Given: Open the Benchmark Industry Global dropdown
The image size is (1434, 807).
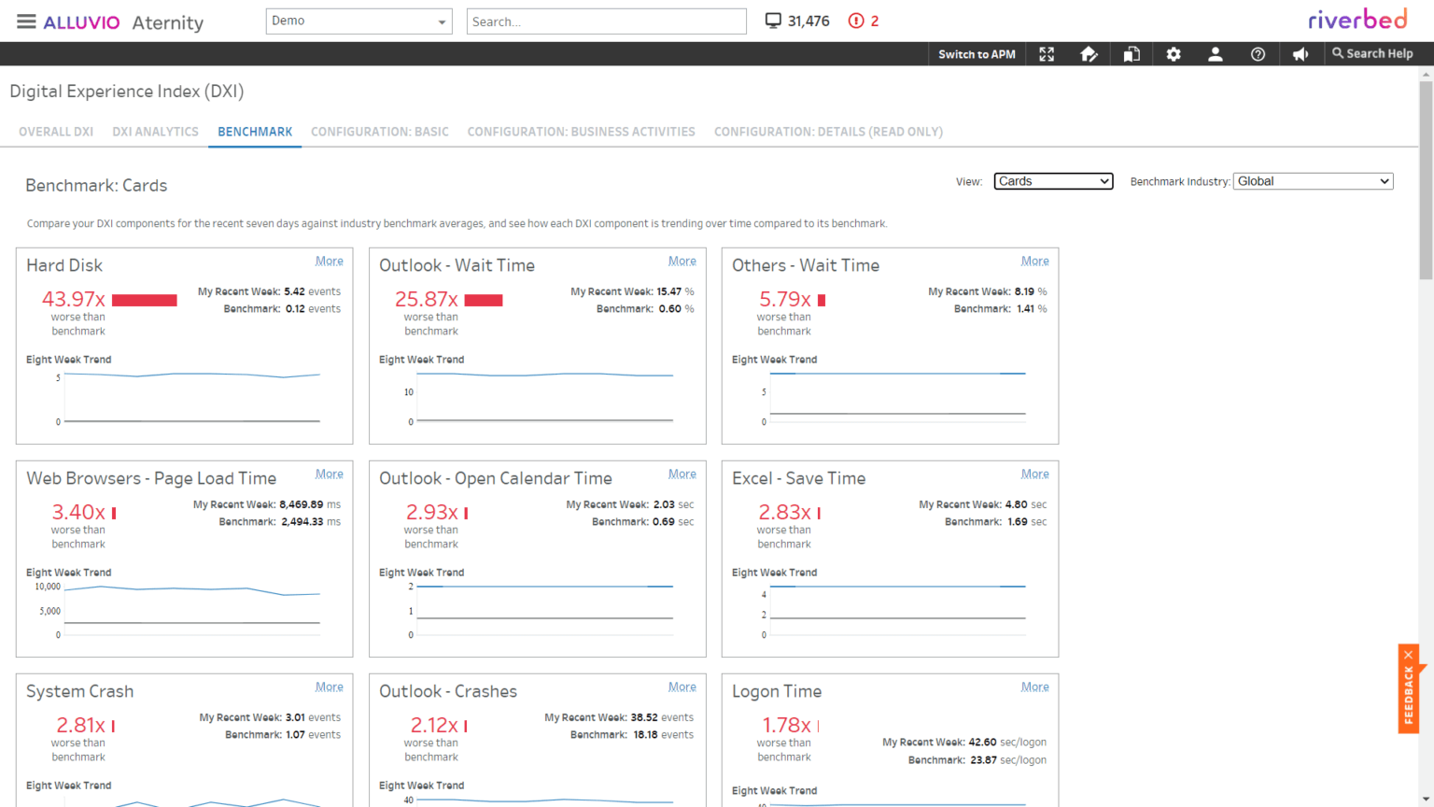Looking at the screenshot, I should (x=1313, y=180).
